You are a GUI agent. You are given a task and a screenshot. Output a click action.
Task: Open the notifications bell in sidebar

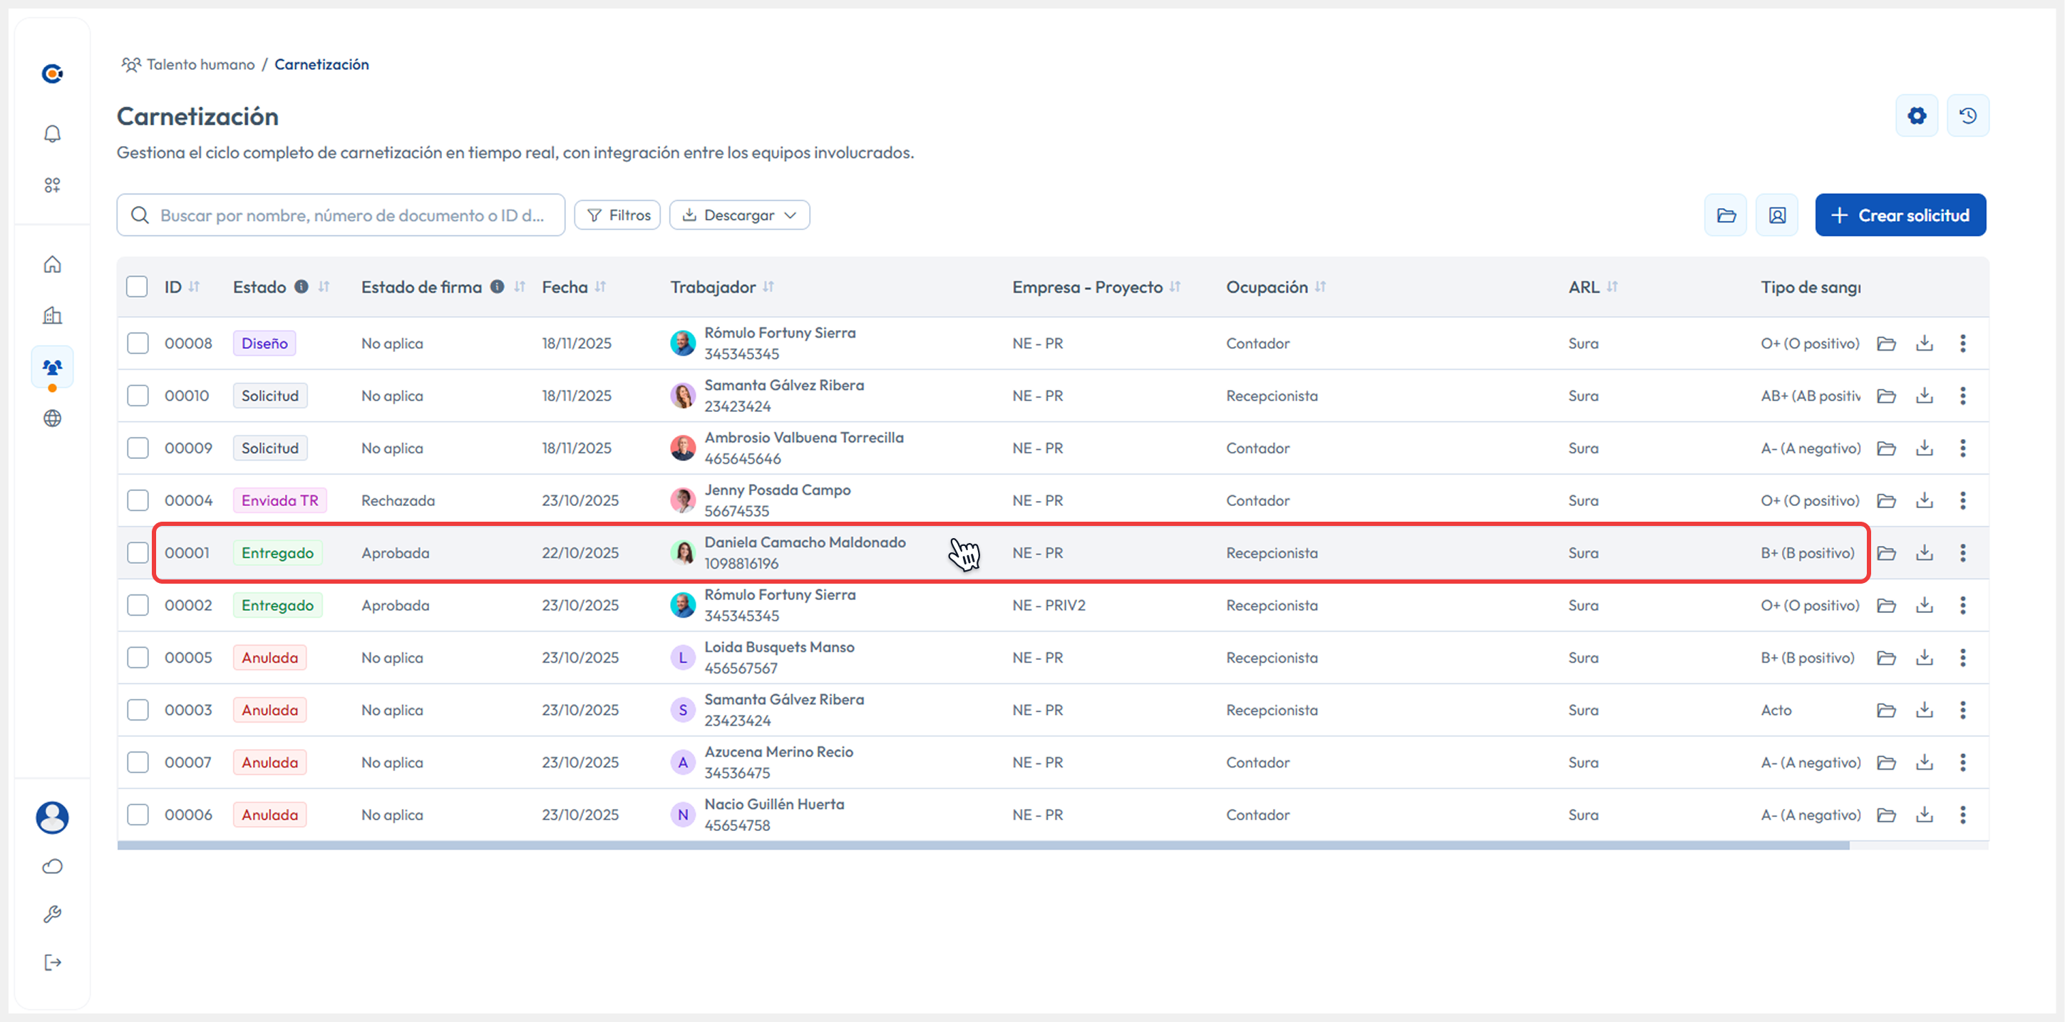[52, 134]
